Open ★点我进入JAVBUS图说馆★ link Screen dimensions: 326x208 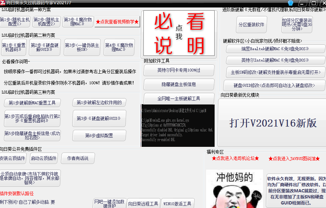[x=294, y=159]
